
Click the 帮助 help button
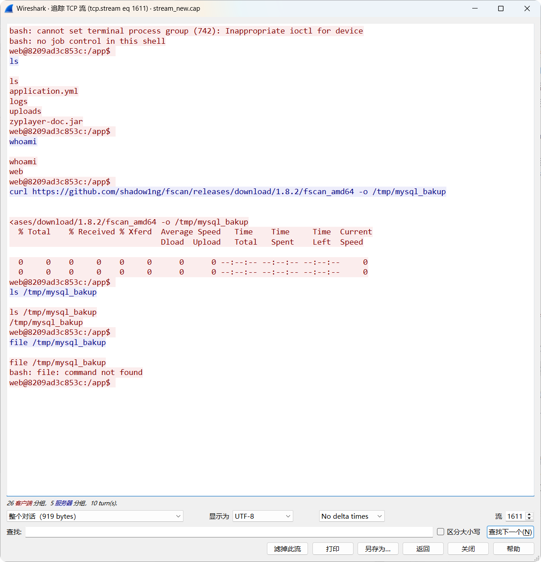tap(514, 549)
